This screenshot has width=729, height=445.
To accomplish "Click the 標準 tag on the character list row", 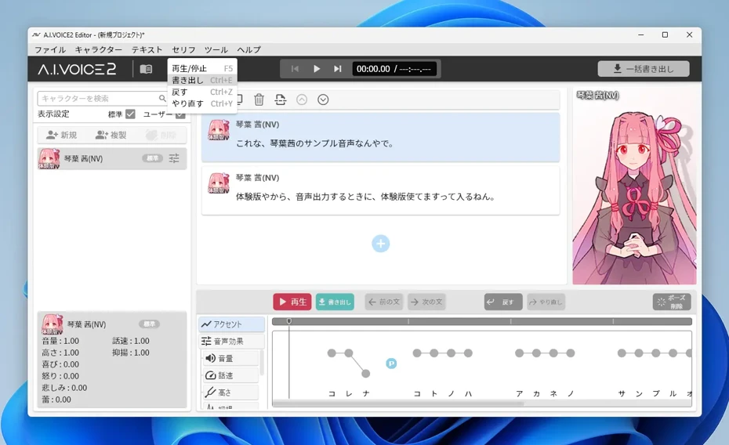I will tap(153, 158).
